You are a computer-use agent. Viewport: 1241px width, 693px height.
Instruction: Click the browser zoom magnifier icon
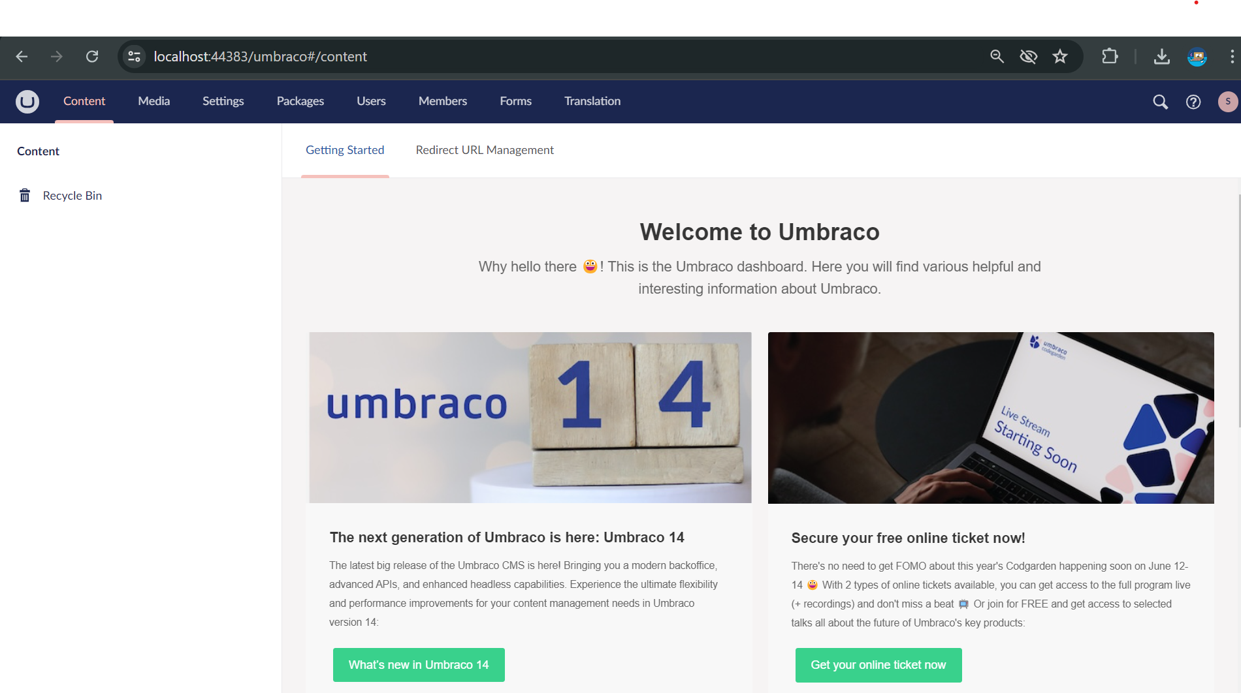pyautogui.click(x=997, y=57)
